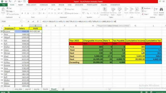
Task: Click the cumulative income cell 3,605.00
Action: 135,56
